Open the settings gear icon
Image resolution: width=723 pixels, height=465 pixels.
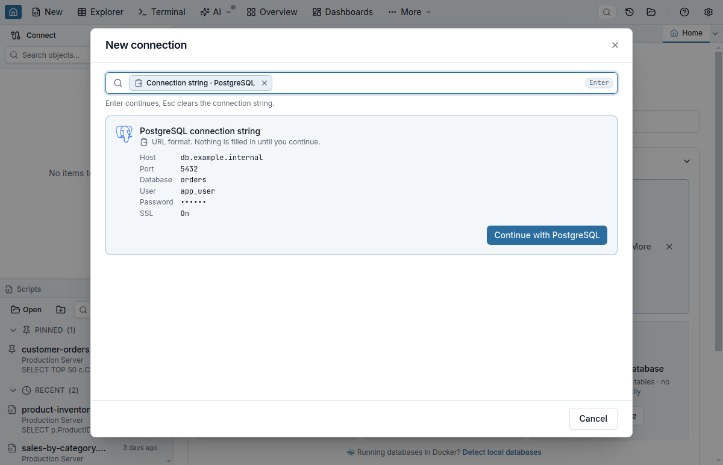point(709,12)
